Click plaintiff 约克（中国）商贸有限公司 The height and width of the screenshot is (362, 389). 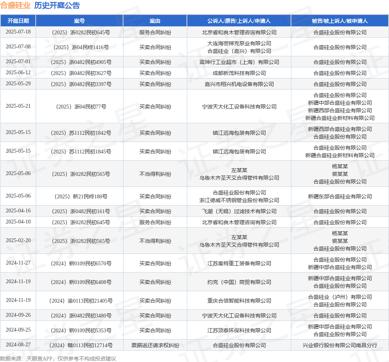click(x=239, y=282)
